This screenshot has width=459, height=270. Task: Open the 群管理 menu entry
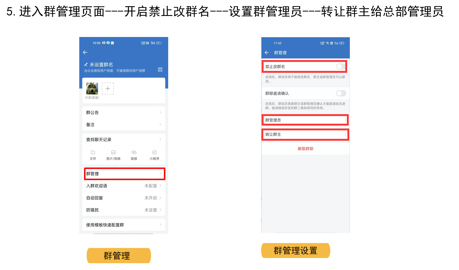(125, 174)
